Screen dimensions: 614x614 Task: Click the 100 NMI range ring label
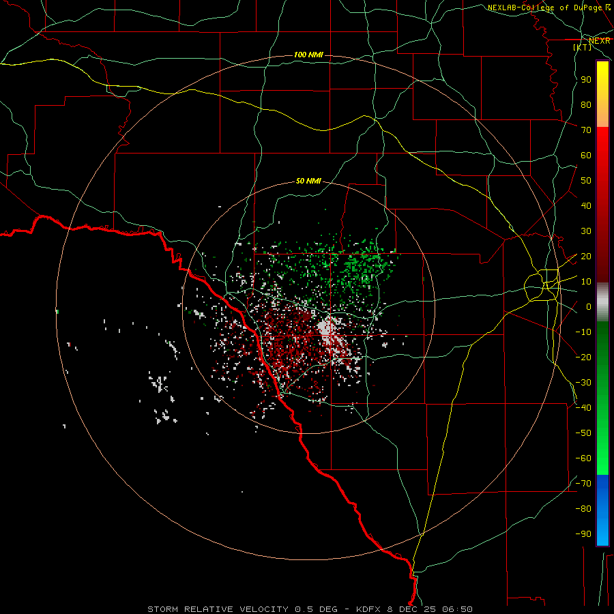click(x=308, y=55)
